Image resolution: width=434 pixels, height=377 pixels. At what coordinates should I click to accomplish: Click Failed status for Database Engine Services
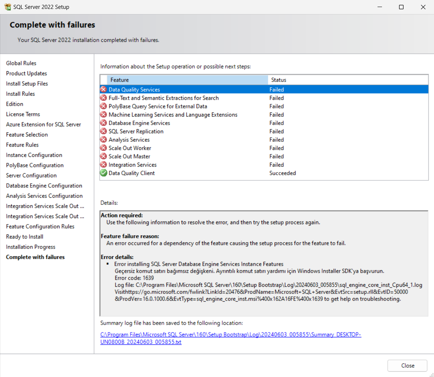tap(276, 123)
